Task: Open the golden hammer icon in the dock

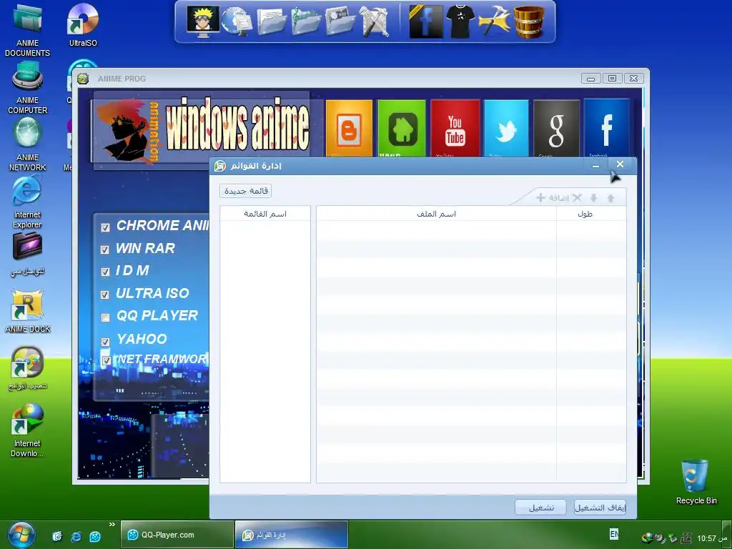Action: click(494, 21)
